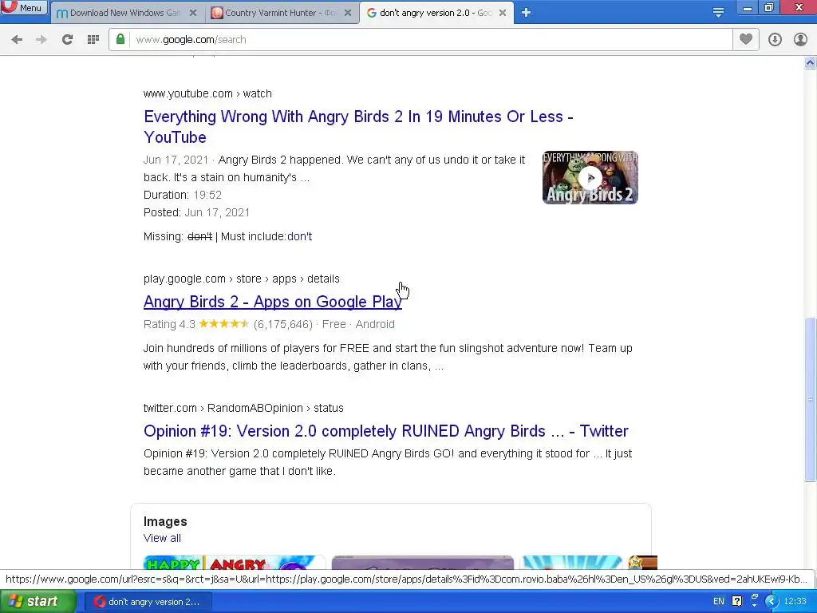Click the 12:33 taskbar clock
Viewport: 817px width, 613px height.
(x=795, y=602)
